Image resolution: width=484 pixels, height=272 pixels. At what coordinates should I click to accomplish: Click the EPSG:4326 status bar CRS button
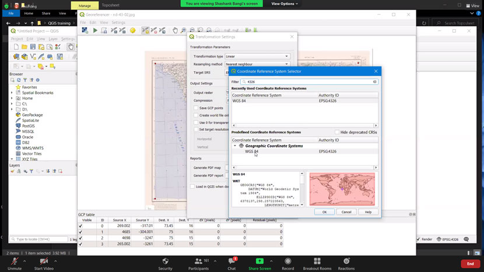pos(448,239)
